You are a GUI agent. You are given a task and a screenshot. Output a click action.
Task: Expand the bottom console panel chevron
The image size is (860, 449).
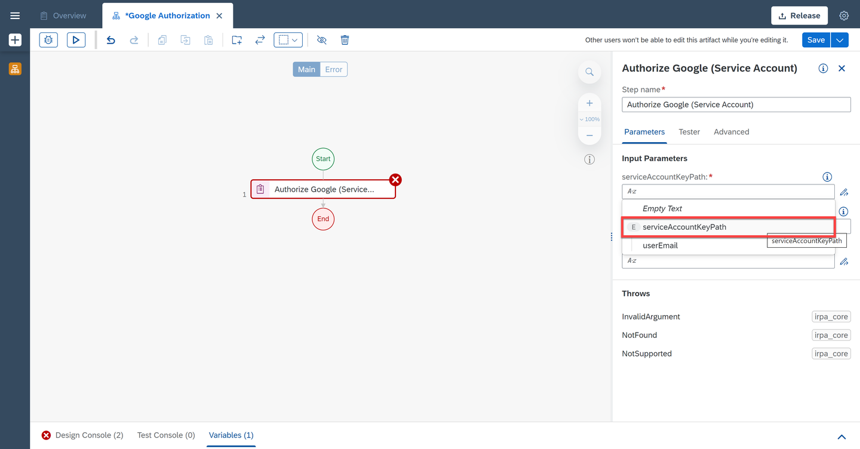point(841,437)
